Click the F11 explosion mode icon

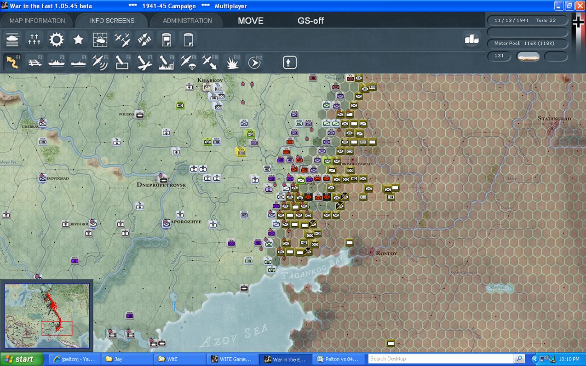point(232,62)
